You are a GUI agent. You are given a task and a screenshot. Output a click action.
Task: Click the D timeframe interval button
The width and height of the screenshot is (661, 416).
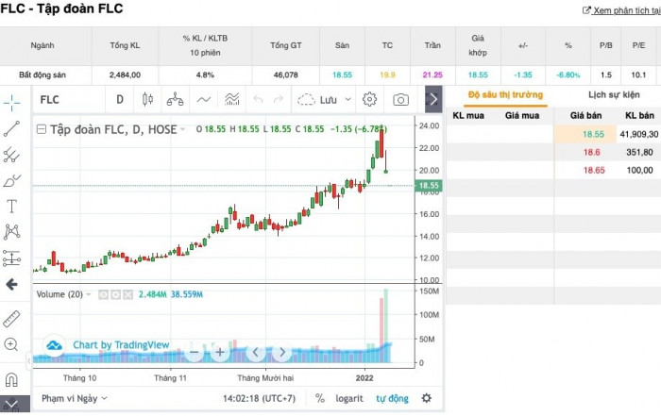point(120,99)
